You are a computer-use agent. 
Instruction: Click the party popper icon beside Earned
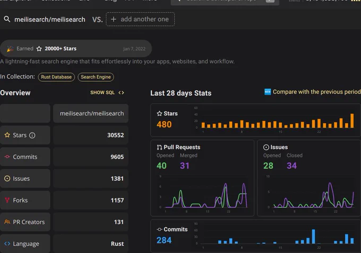click(x=10, y=48)
